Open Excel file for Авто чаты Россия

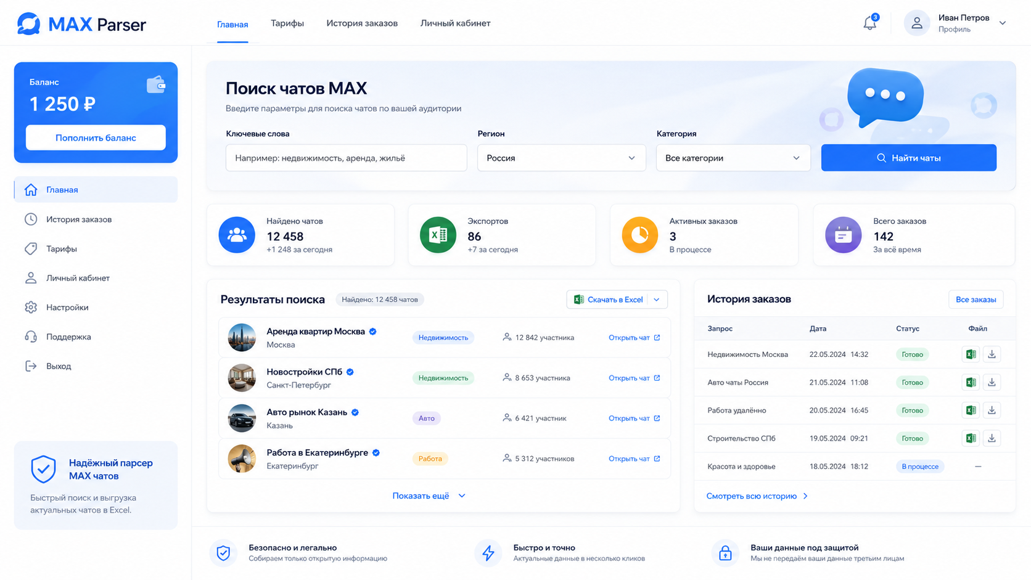[x=971, y=382]
